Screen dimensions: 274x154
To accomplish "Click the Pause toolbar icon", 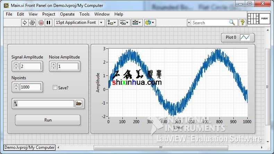I will tap(49, 22).
